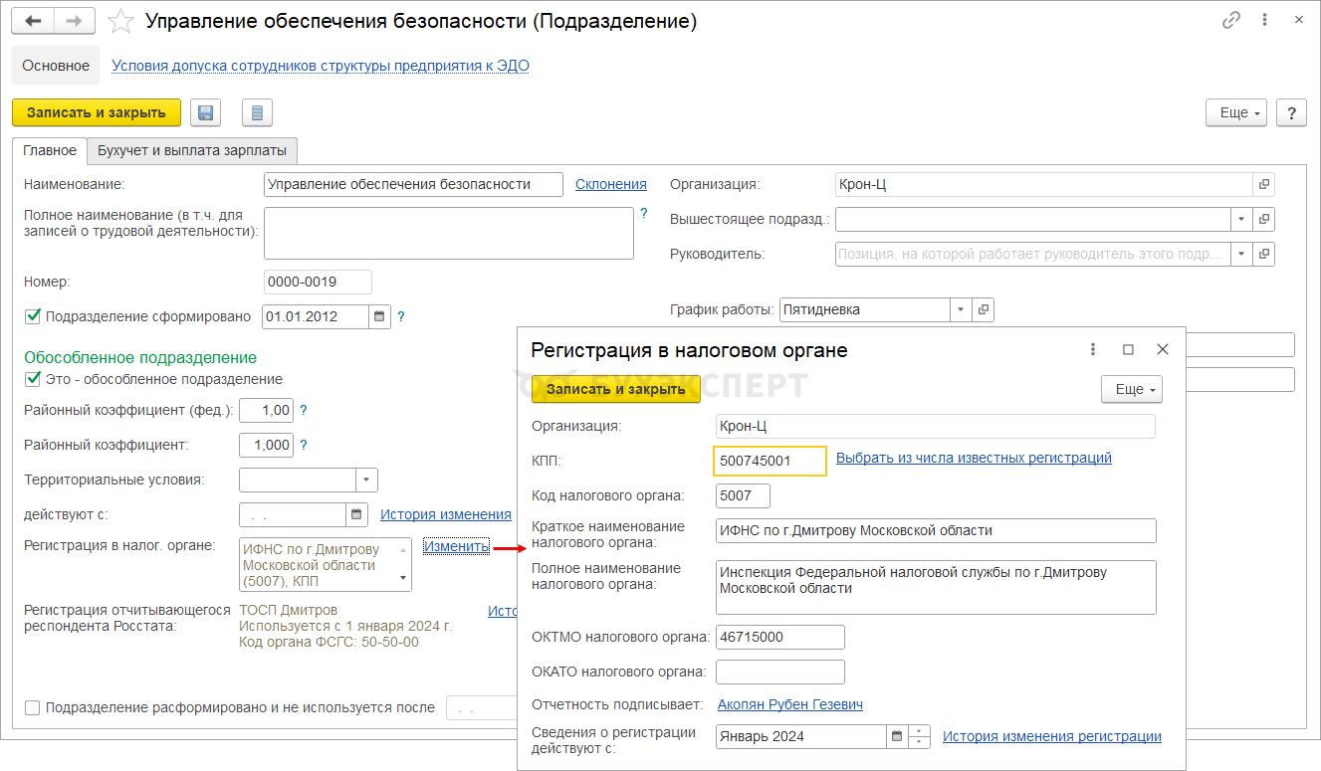Click the floppy disk save icon
Image resolution: width=1321 pixels, height=771 pixels.
(x=205, y=112)
